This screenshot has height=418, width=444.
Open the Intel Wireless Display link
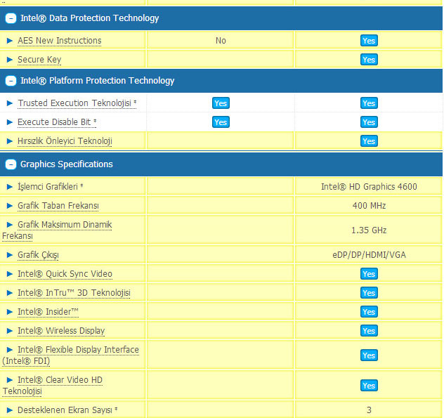pyautogui.click(x=61, y=331)
